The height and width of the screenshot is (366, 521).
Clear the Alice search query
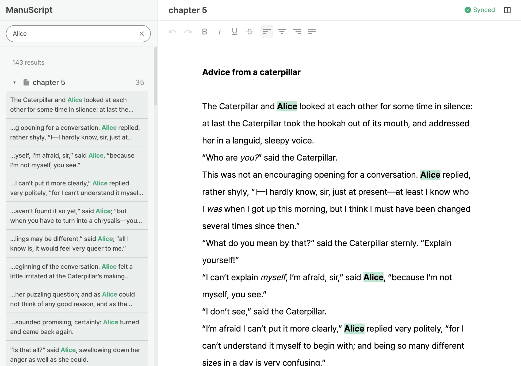point(142,34)
